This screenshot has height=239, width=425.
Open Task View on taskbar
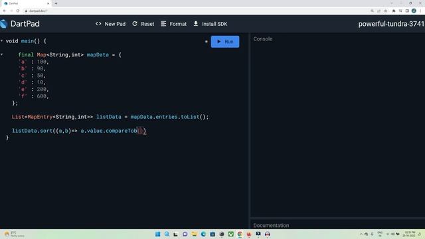pyautogui.click(x=175, y=234)
